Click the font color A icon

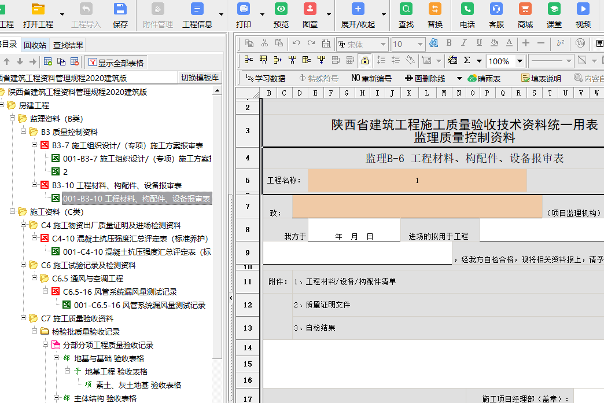(509, 43)
